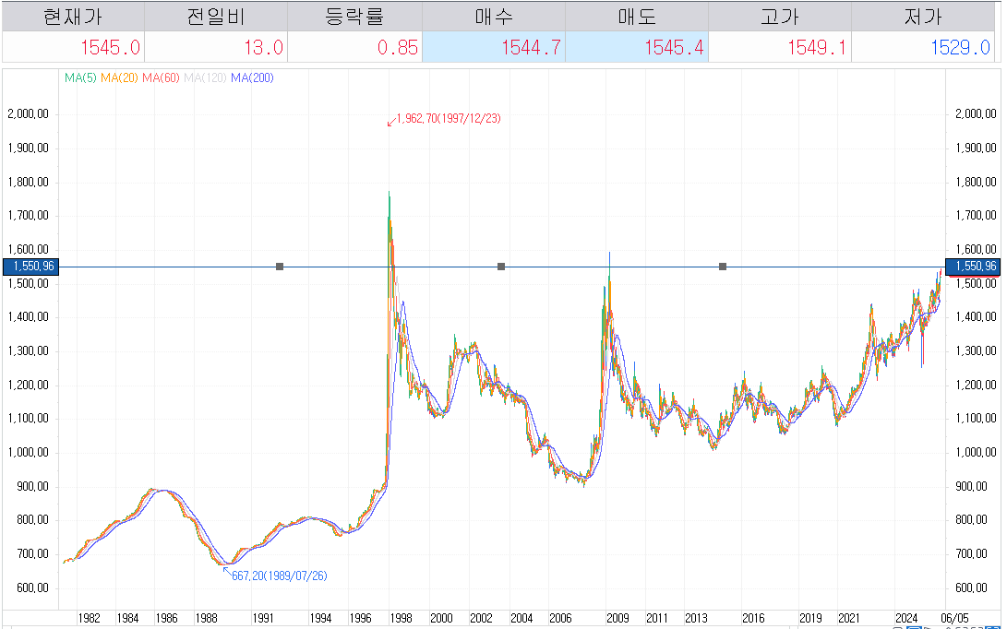Click the right 1,550.96 price tag
This screenshot has height=629, width=1007.
973,267
